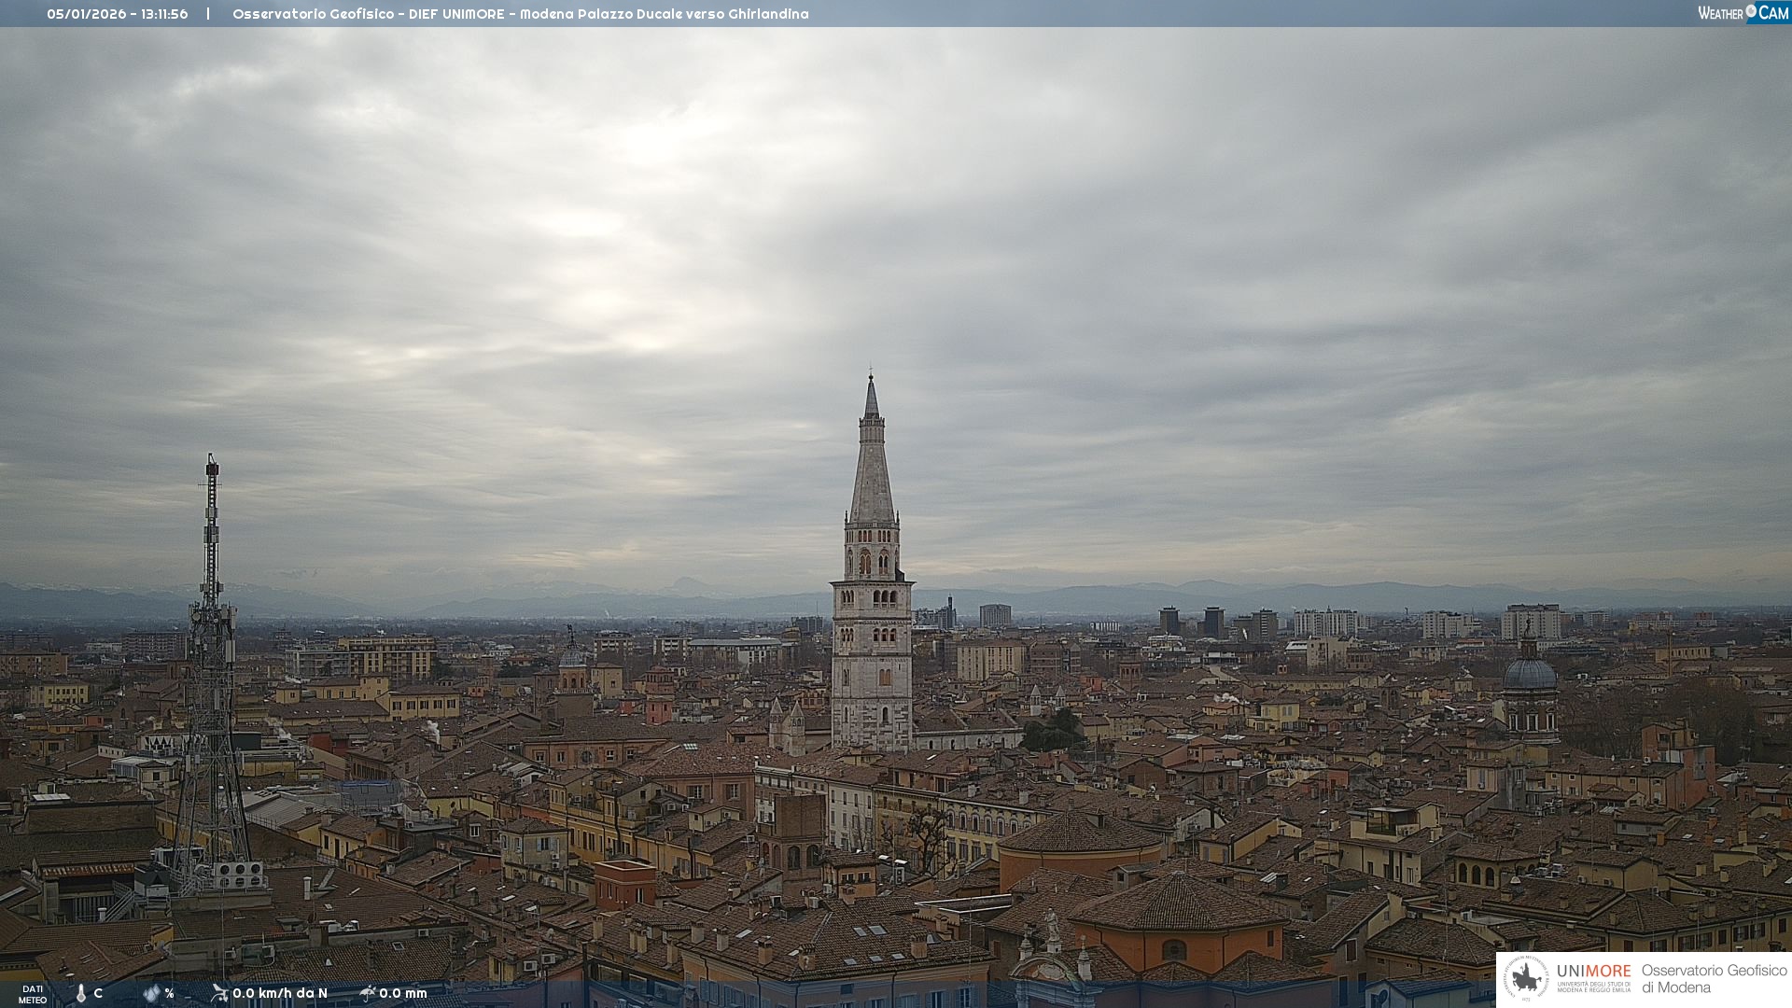Image resolution: width=1792 pixels, height=1008 pixels.
Task: Select the DATI METEO label
Action: pyautogui.click(x=33, y=994)
